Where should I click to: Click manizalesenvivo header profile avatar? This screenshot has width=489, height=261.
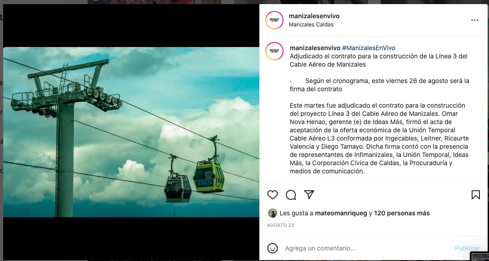pyautogui.click(x=274, y=20)
